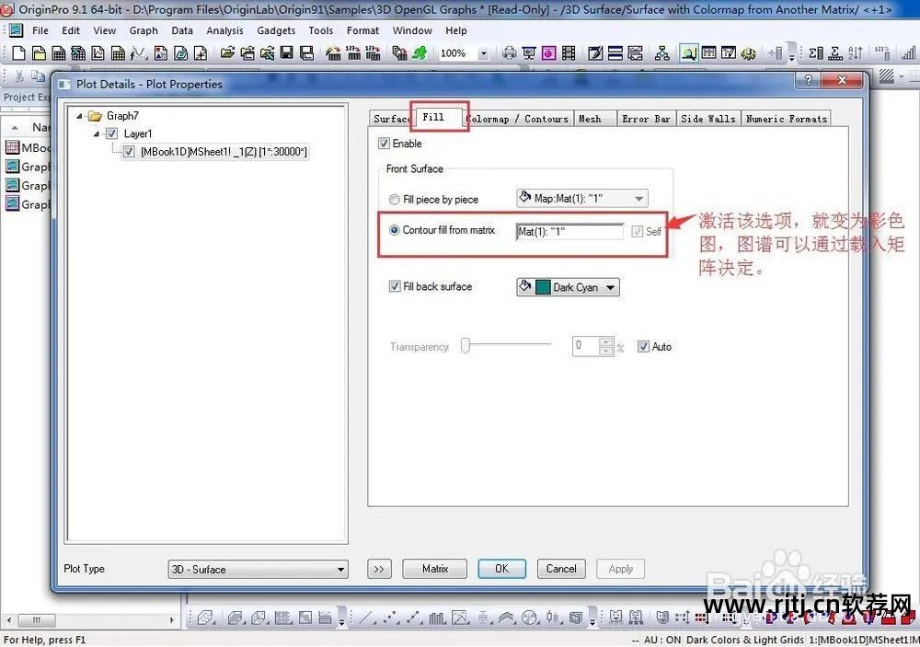Click the New Graph toolbar icon
The height and width of the screenshot is (647, 920).
click(x=98, y=53)
